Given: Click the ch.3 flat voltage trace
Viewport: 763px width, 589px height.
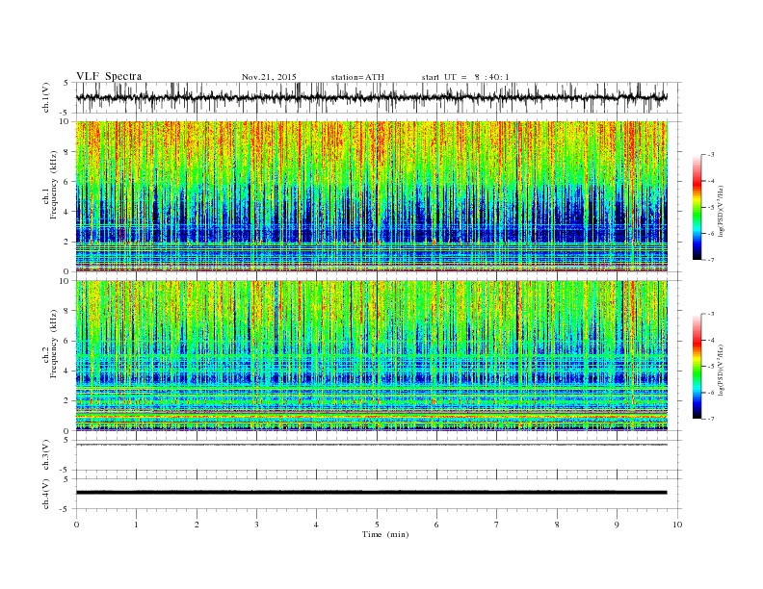Looking at the screenshot, I should [x=372, y=445].
